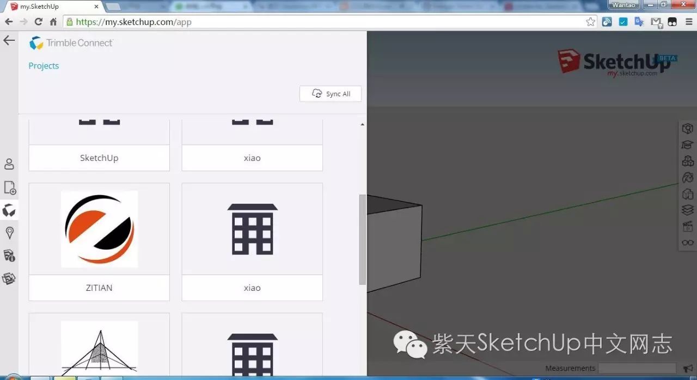Open the Chrome hamburger menu
The height and width of the screenshot is (380, 697).
pos(689,22)
